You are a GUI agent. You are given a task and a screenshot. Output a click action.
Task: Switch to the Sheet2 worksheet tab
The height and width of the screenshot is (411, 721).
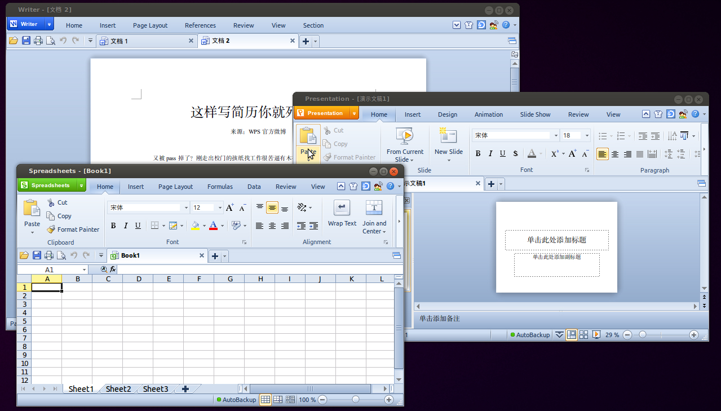pos(118,389)
